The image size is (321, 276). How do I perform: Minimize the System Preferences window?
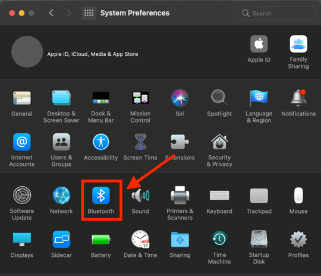pyautogui.click(x=22, y=13)
